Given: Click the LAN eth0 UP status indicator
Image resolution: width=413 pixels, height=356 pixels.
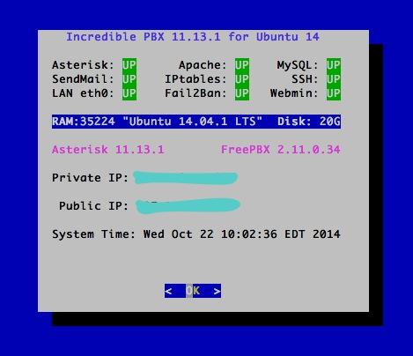Looking at the screenshot, I should pyautogui.click(x=129, y=93).
